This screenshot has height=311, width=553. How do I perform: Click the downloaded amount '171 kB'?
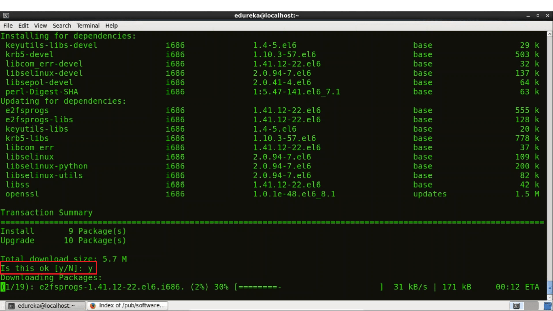(457, 287)
